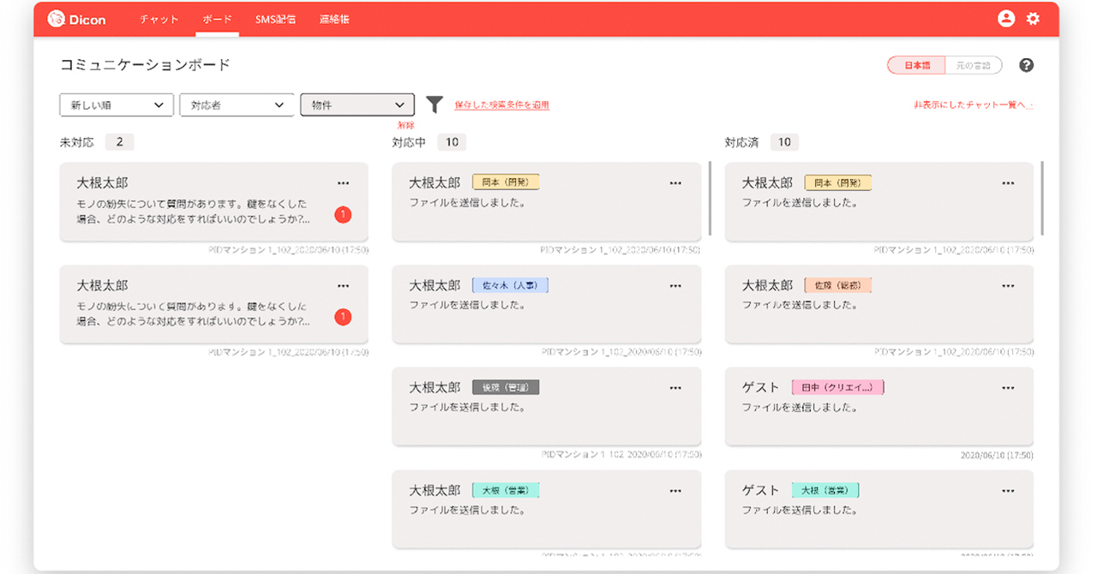Open the SMS配信 tab
The image size is (1097, 574).
click(275, 19)
